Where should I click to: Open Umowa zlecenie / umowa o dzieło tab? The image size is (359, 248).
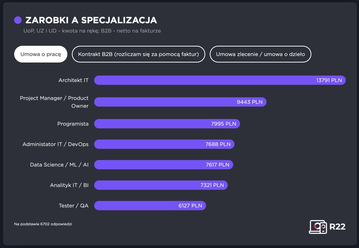260,54
